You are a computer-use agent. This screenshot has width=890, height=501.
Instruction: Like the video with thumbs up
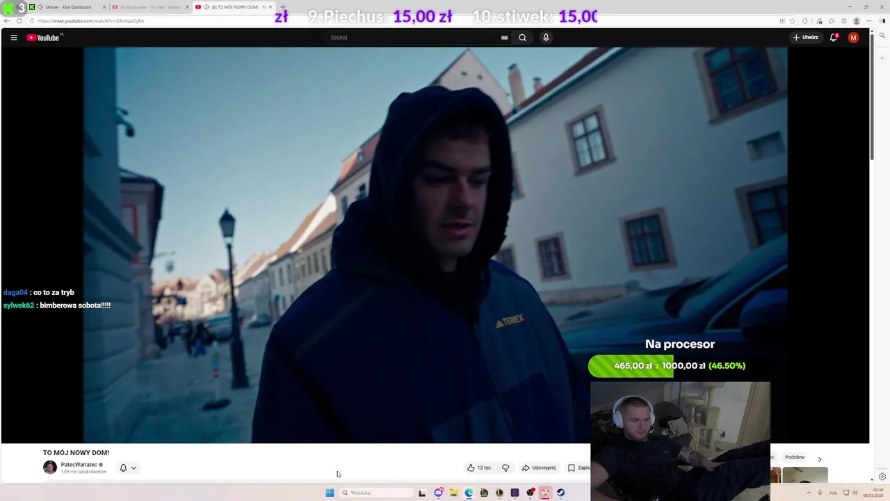pos(480,468)
